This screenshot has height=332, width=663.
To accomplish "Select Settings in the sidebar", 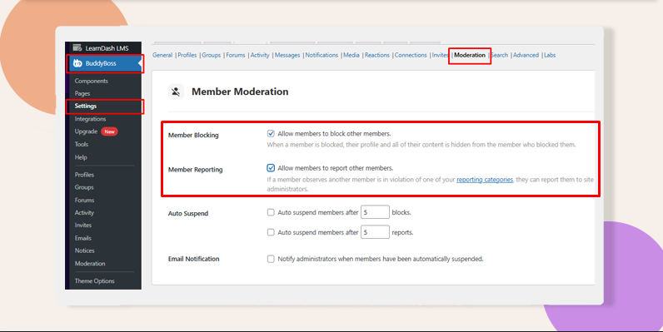I will tap(86, 106).
